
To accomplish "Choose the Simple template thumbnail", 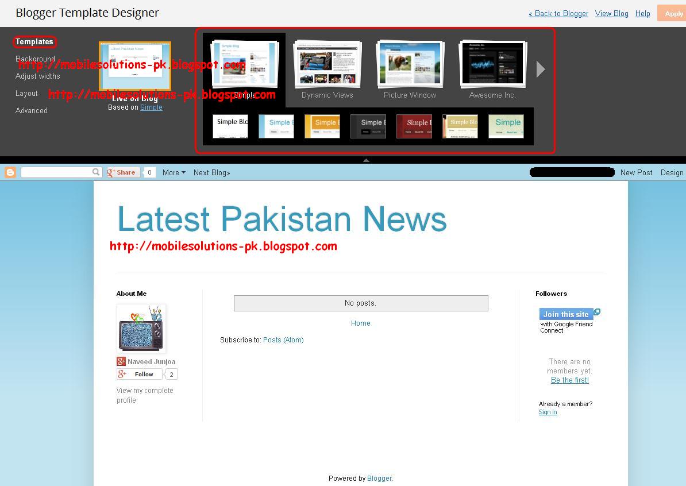I will 244,64.
